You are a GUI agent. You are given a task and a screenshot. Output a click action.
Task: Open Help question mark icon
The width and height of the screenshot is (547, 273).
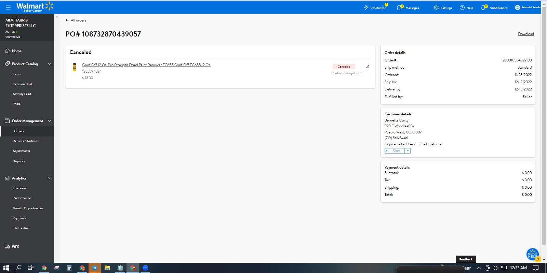[462, 8]
